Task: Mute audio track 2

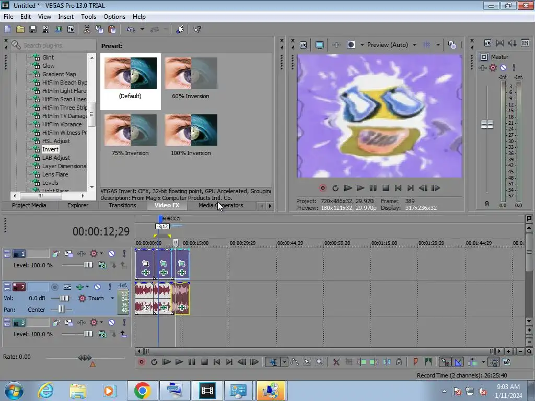Action: tap(97, 287)
